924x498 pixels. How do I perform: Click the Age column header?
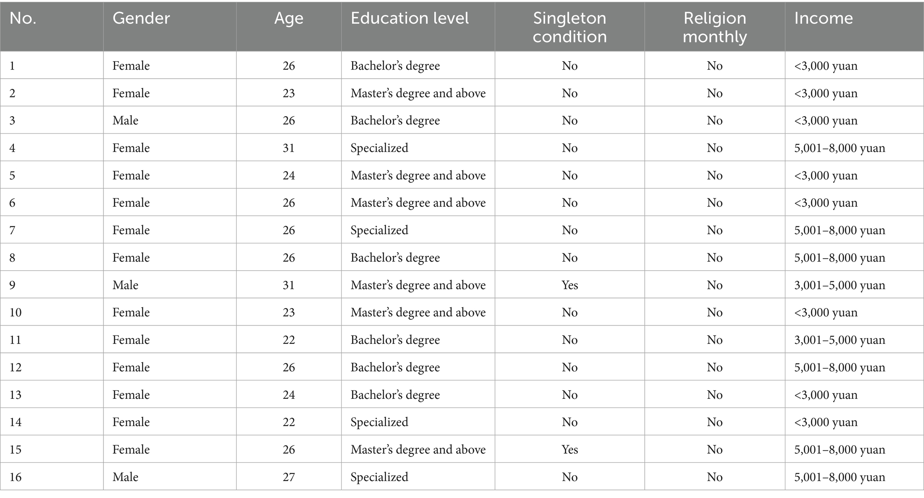[289, 18]
